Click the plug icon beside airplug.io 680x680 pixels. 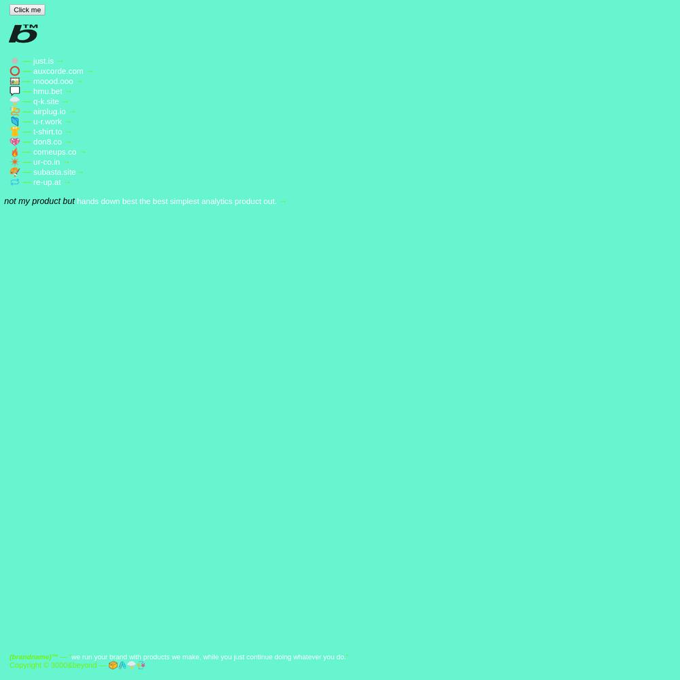click(x=15, y=112)
